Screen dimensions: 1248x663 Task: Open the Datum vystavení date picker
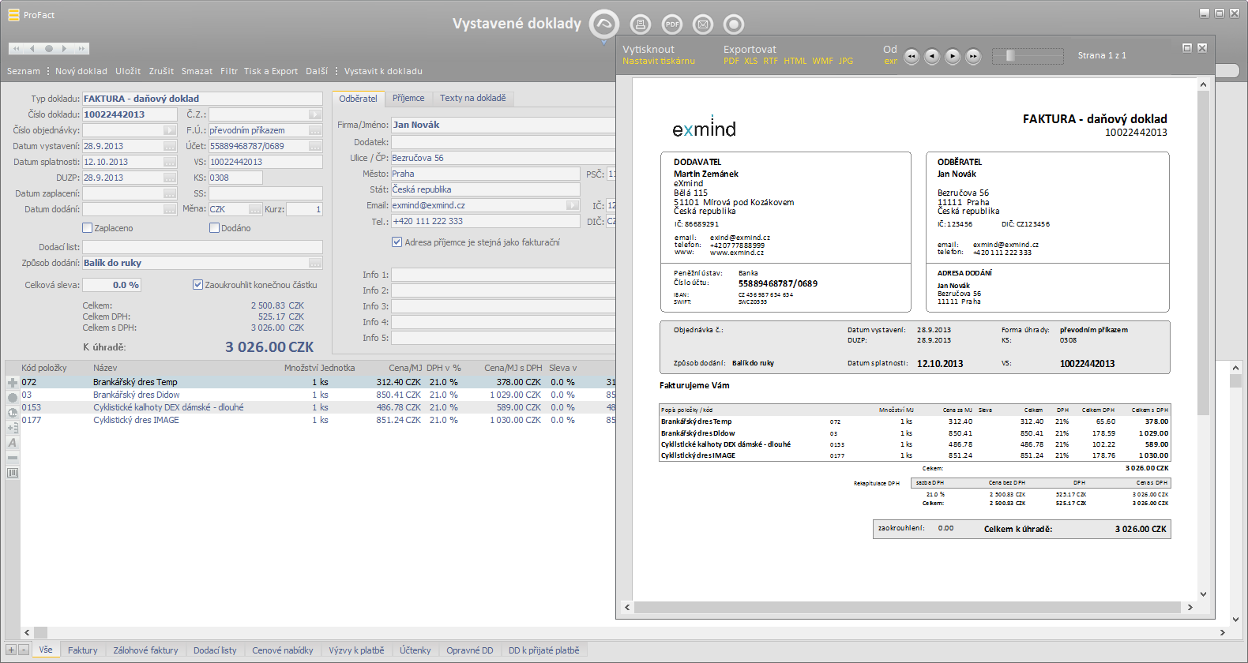(x=170, y=146)
